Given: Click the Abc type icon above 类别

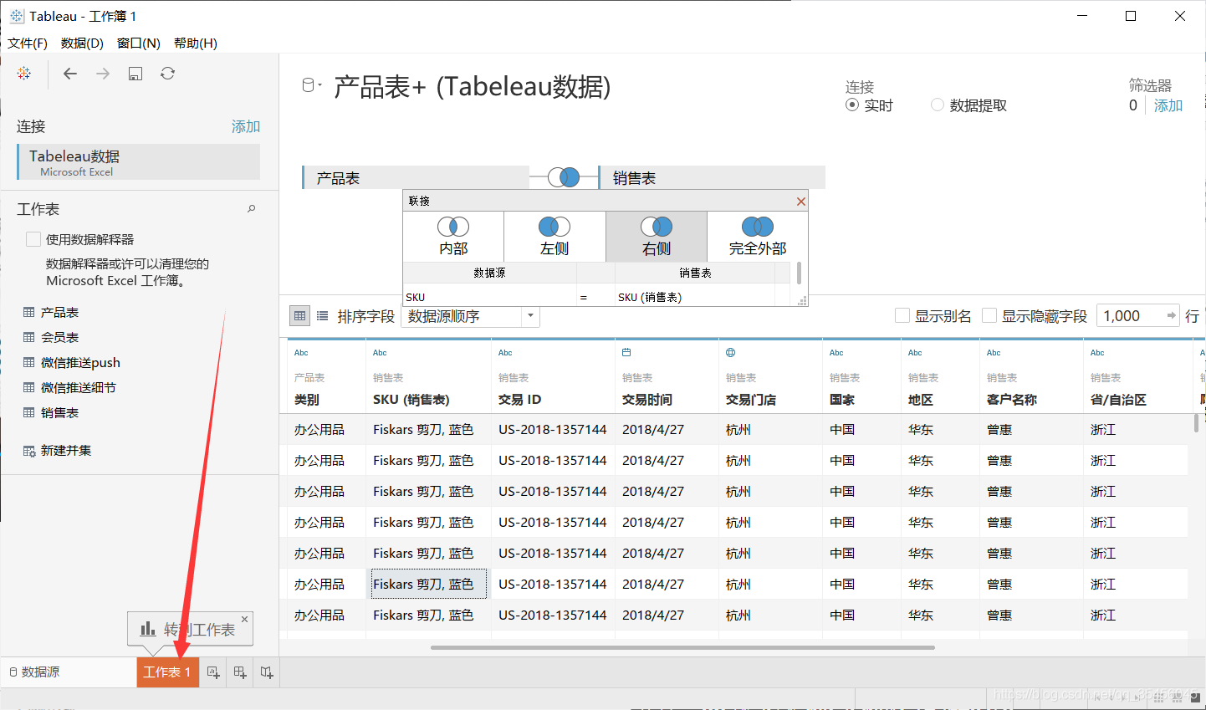Looking at the screenshot, I should coord(301,353).
